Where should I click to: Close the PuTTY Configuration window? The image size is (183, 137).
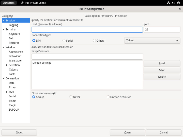[x=180, y=9]
